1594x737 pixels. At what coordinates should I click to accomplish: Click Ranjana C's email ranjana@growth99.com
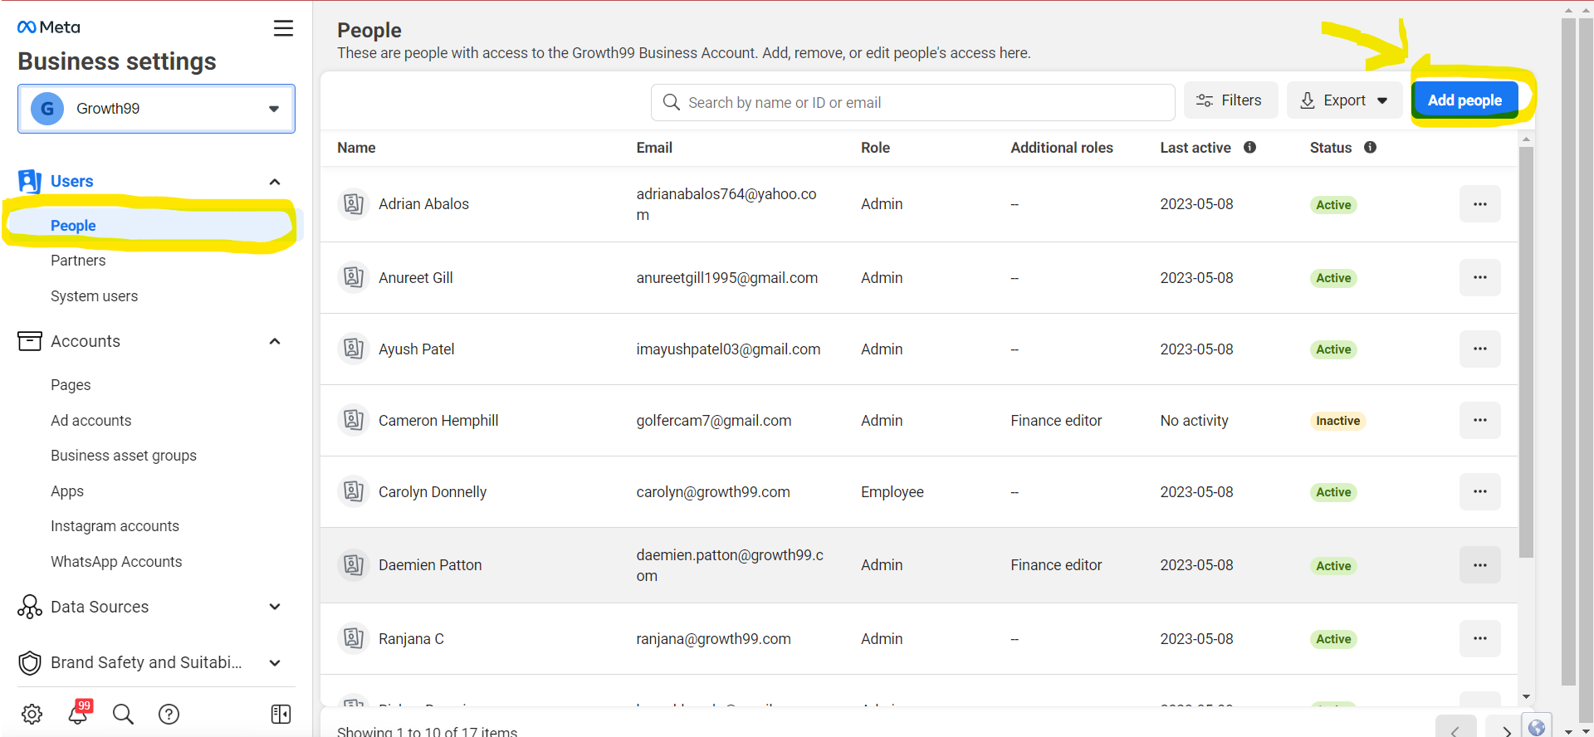point(713,639)
